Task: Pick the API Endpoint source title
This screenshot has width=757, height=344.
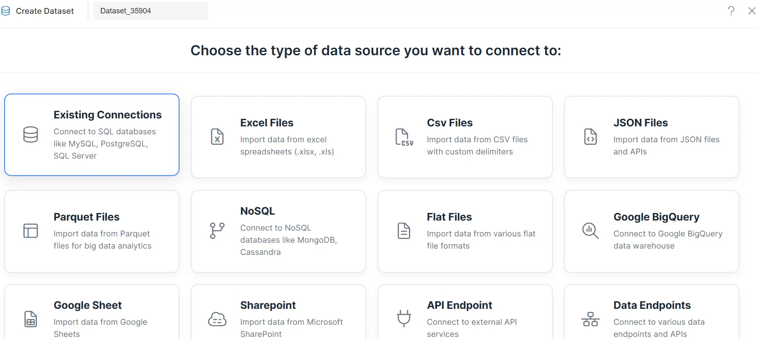Action: click(460, 305)
